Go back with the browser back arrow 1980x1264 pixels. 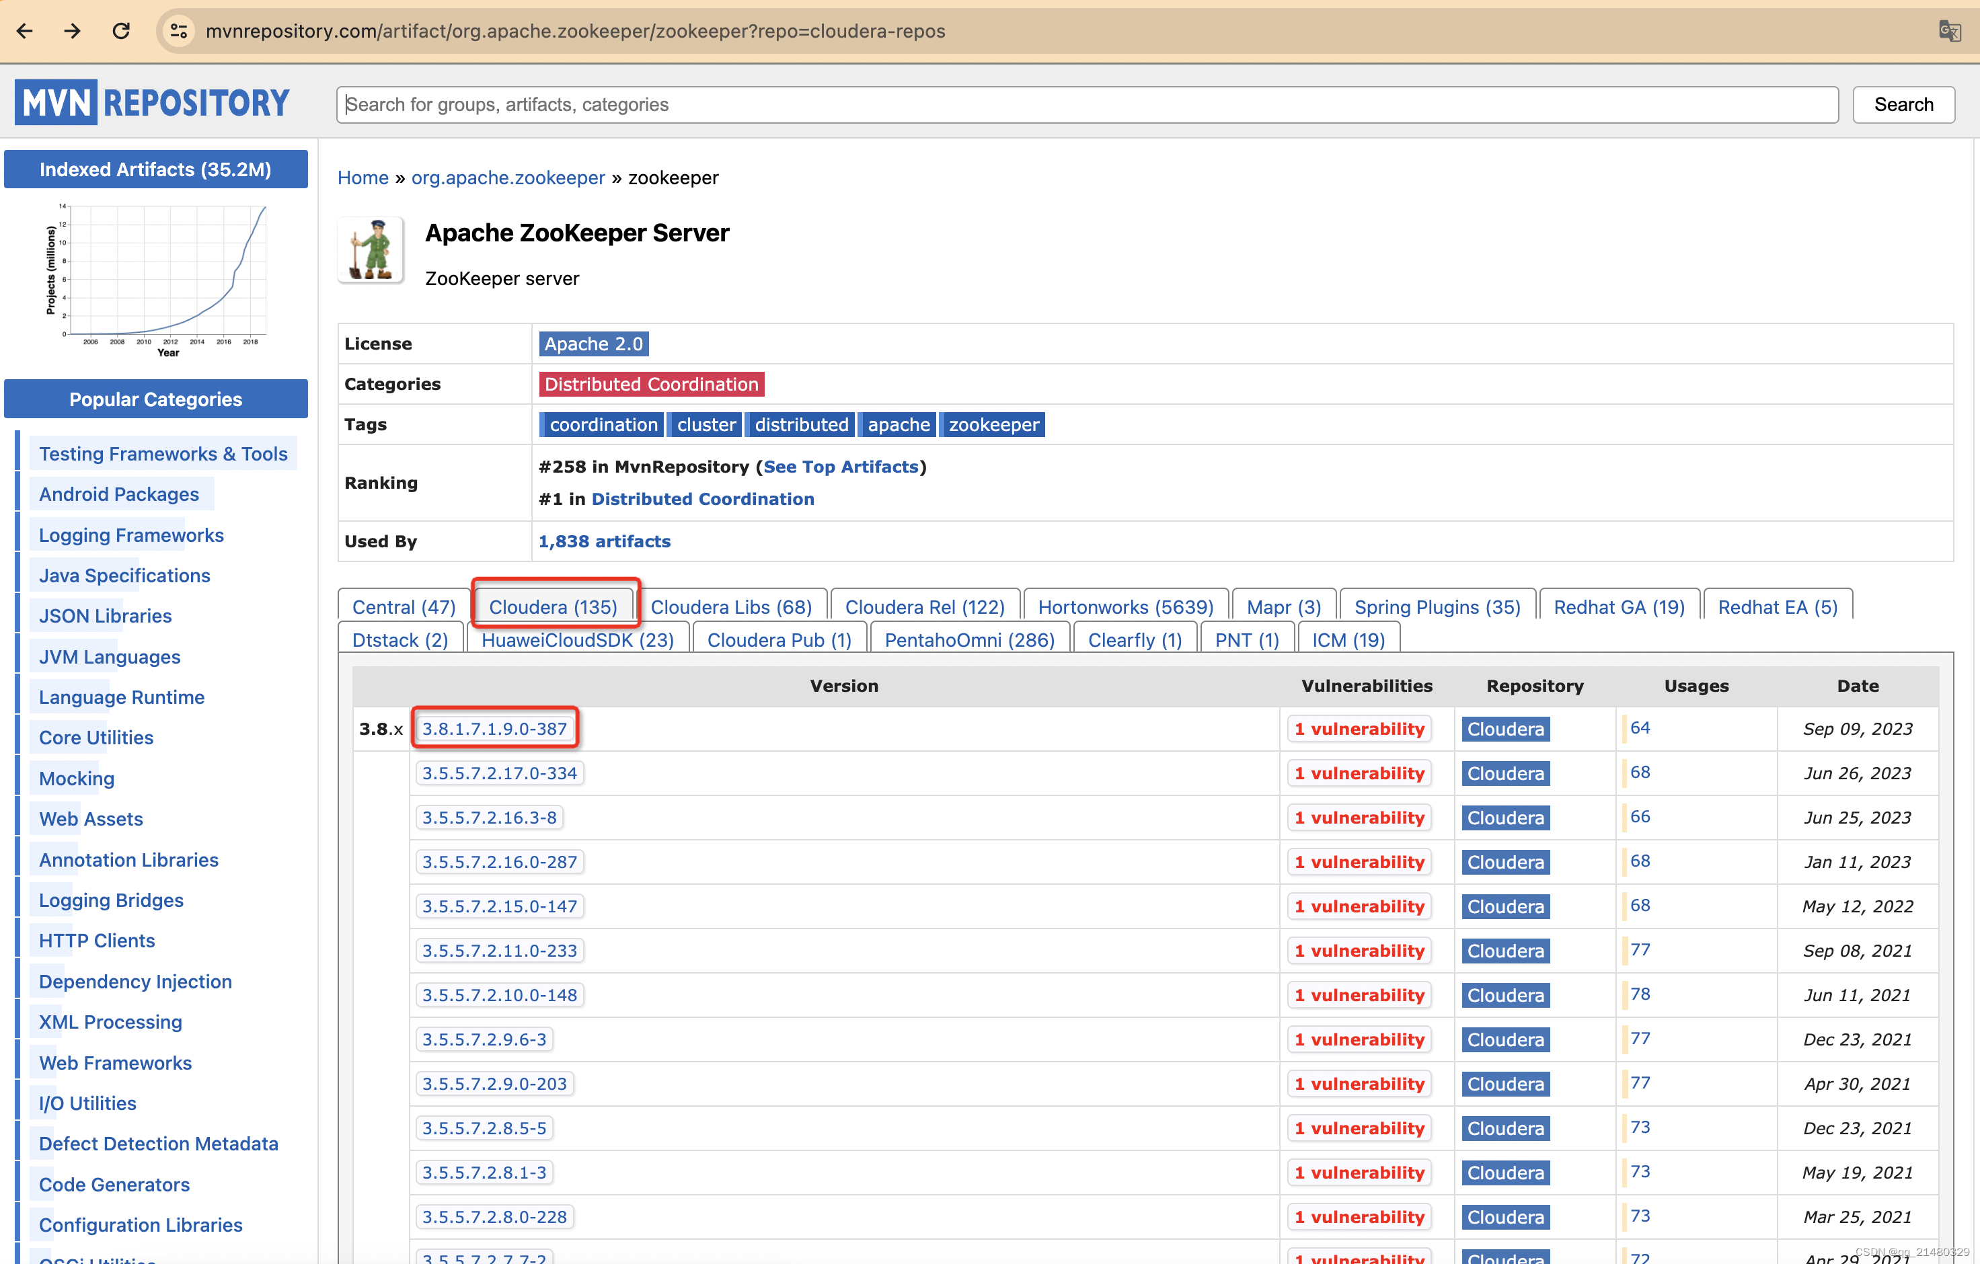[25, 31]
